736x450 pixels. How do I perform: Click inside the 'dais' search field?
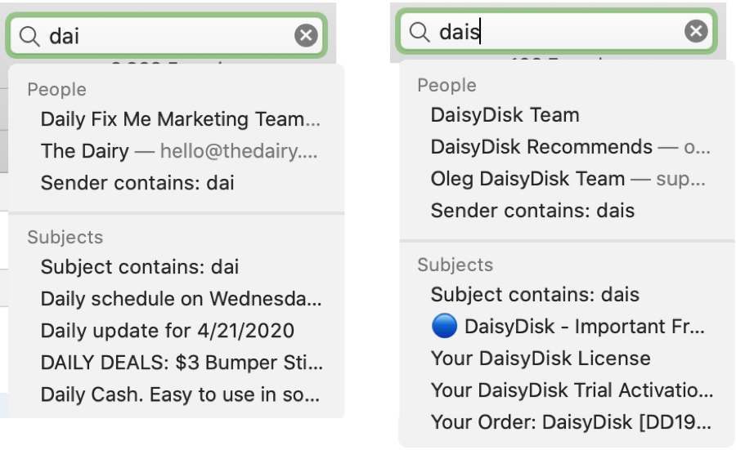[x=556, y=31]
